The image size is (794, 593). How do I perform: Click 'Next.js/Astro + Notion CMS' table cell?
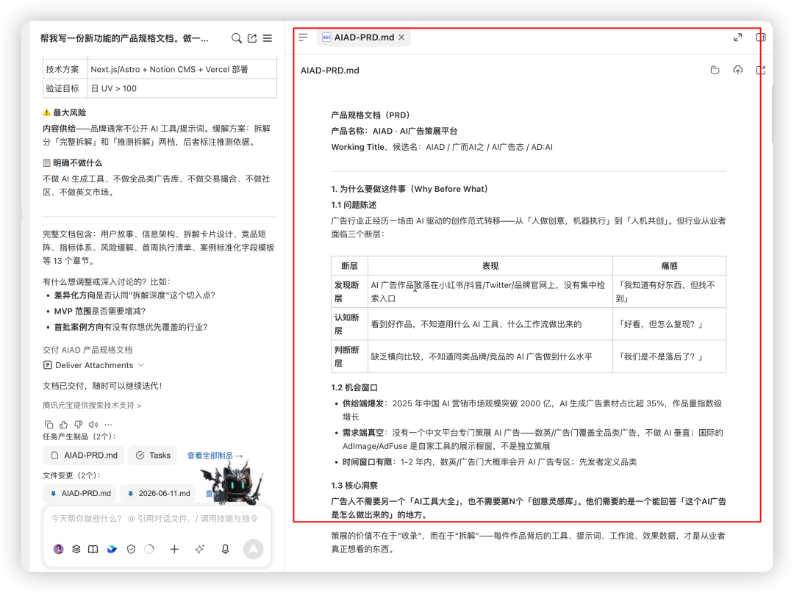pyautogui.click(x=182, y=69)
